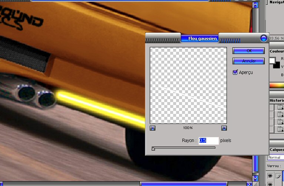
Task: Select the last visible history state icon
Action: [281, 129]
